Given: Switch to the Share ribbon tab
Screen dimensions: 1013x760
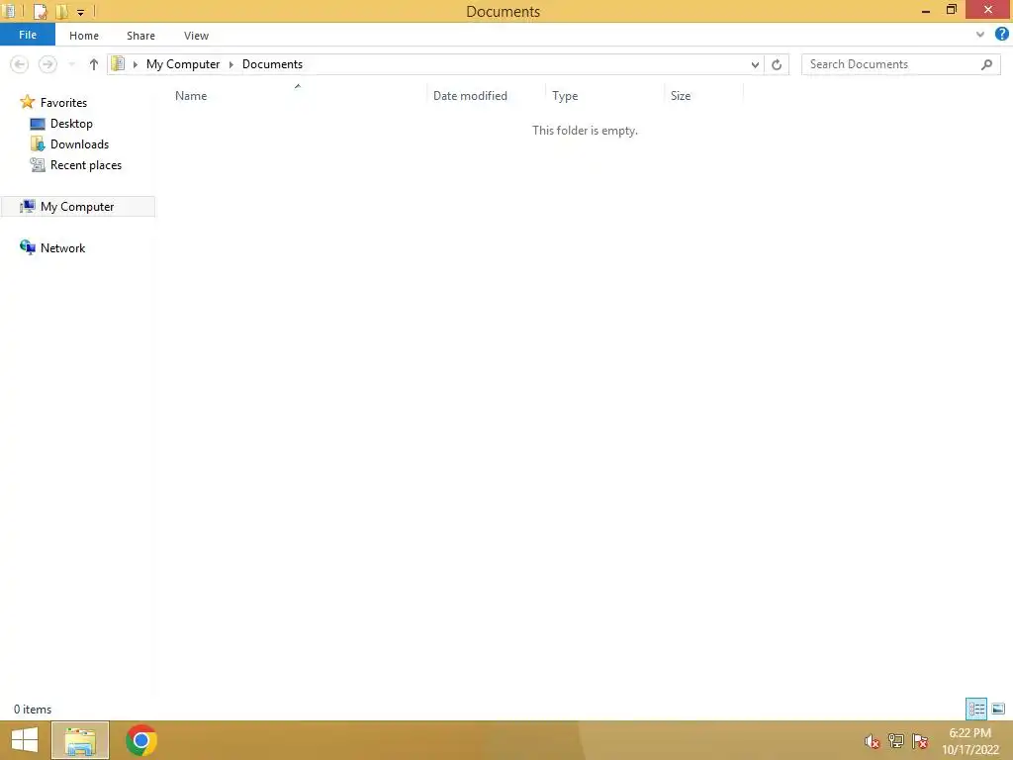Looking at the screenshot, I should point(140,36).
